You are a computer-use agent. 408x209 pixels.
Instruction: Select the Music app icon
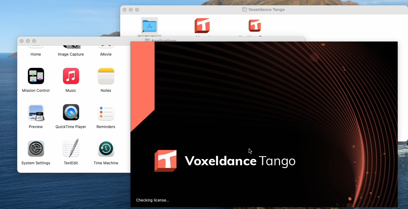(x=71, y=76)
